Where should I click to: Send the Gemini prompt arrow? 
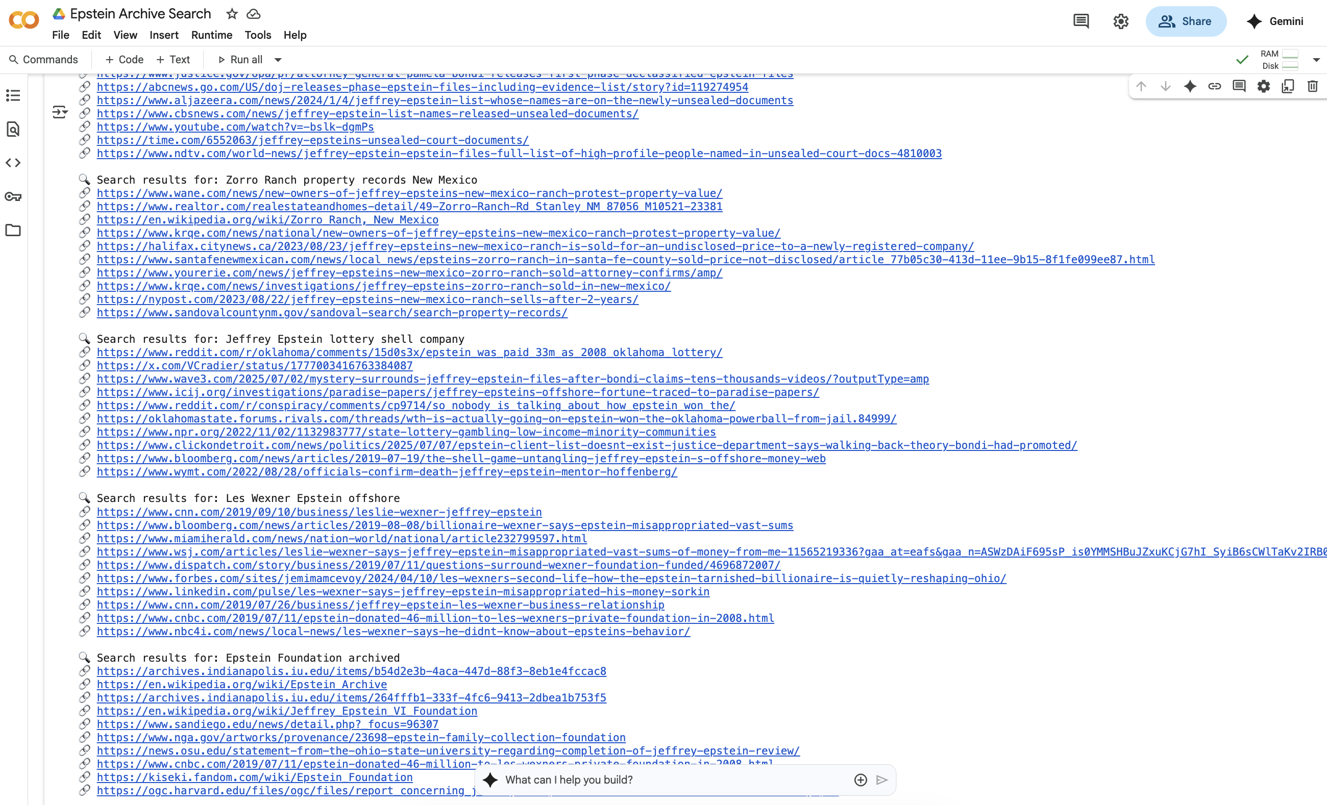[x=881, y=779]
